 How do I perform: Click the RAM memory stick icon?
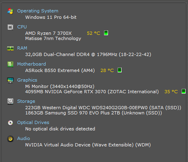(x=10, y=48)
